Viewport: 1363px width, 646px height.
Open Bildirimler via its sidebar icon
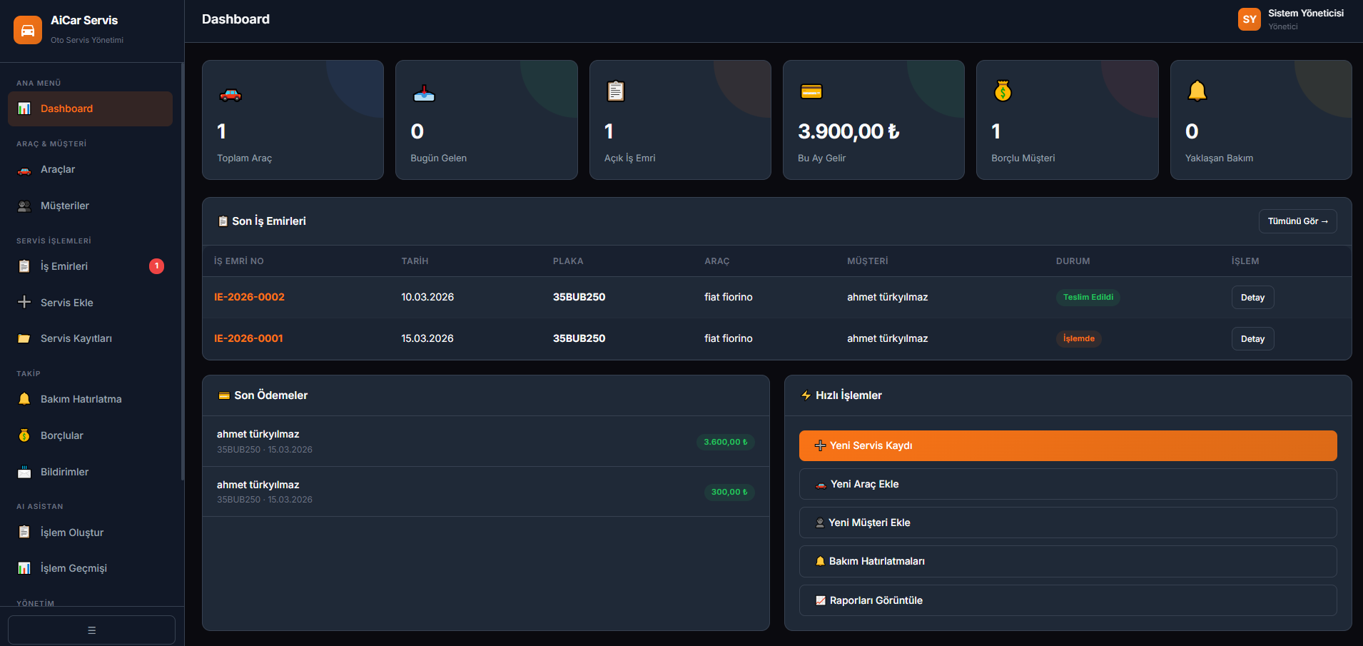[24, 472]
